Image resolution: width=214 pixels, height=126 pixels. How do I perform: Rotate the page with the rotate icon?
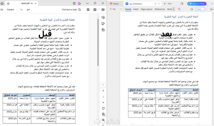click(103, 109)
